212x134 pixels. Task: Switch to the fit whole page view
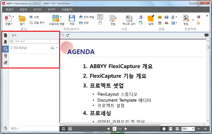(164, 129)
